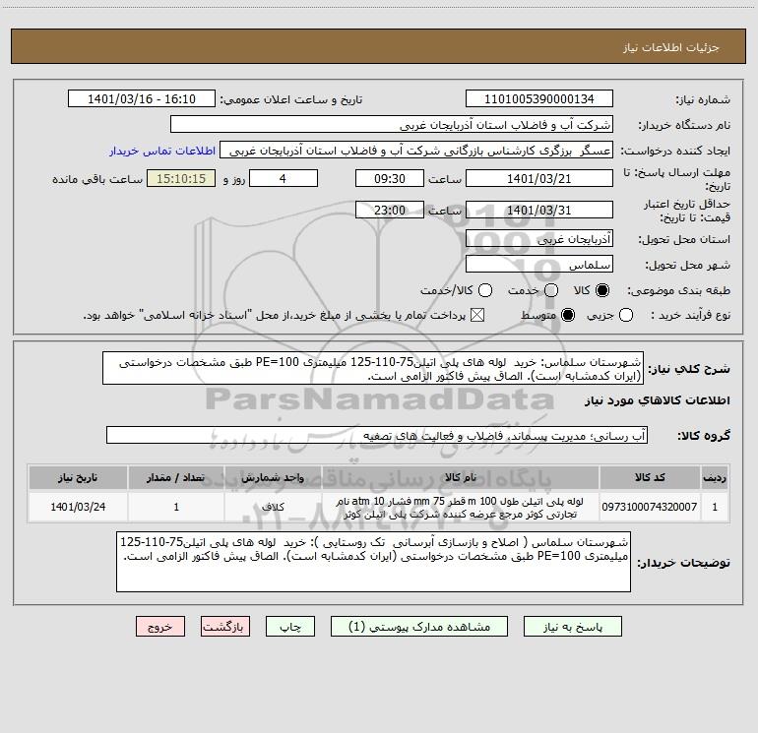Click the polyethylene pipe product name cell
Image resolution: width=758 pixels, height=733 pixels.
[461, 508]
